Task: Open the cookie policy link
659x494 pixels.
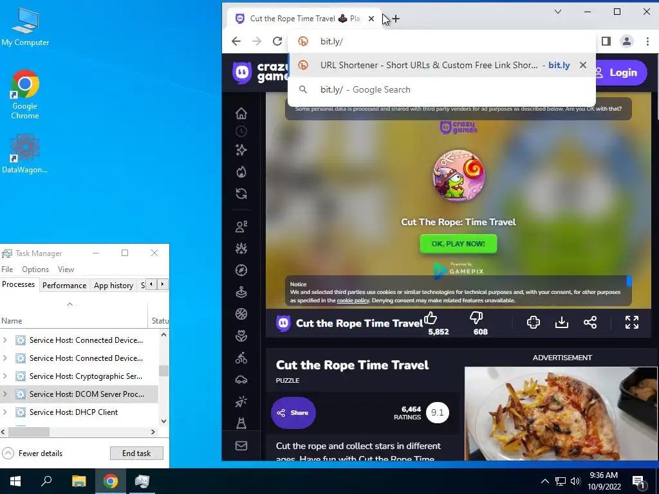Action: 353,300
